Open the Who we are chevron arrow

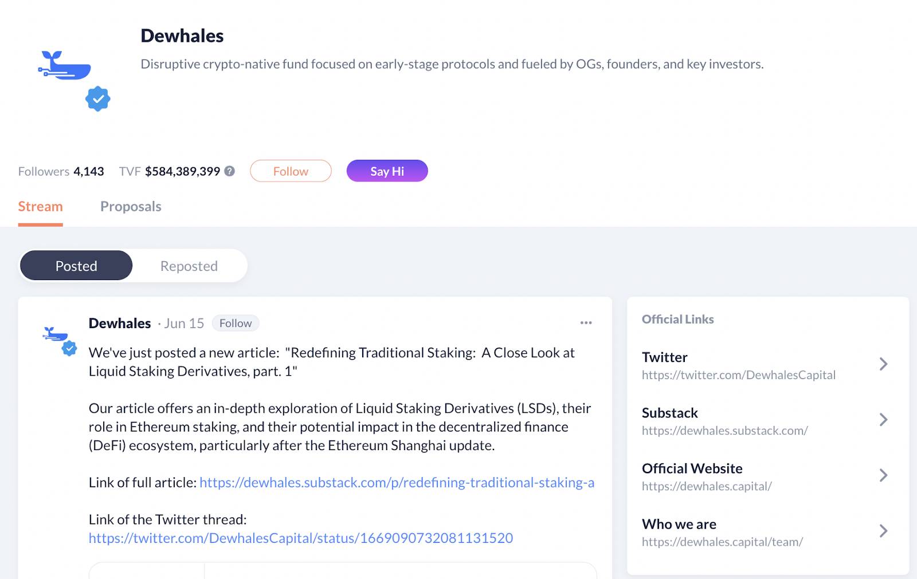click(x=883, y=531)
